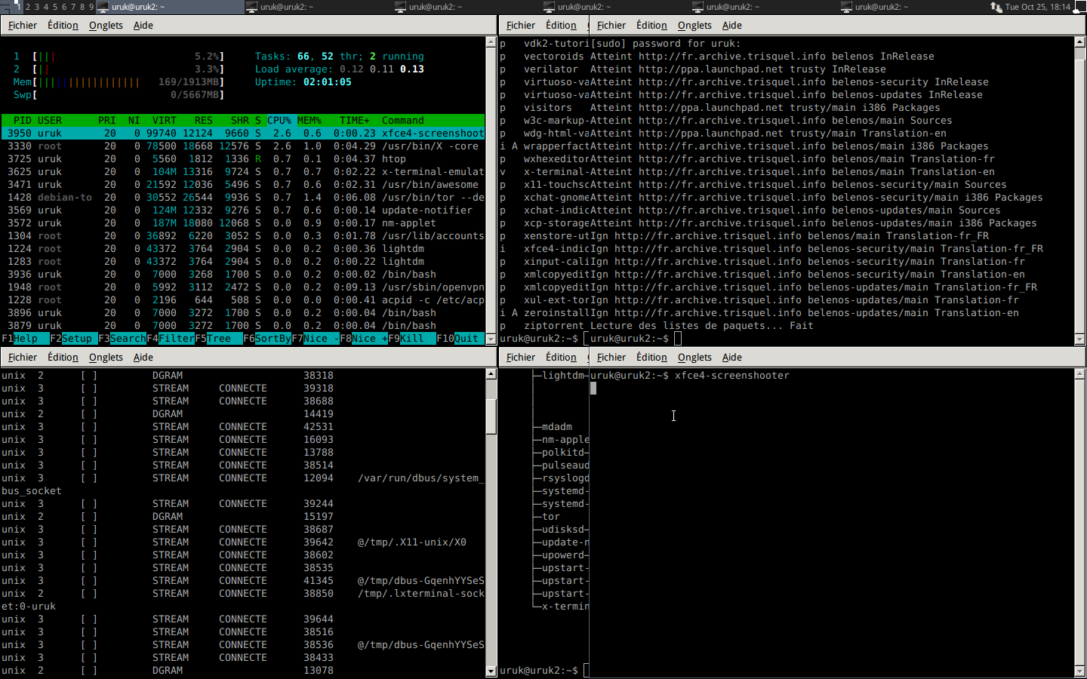Click the mdadm entry in the process tree
Screen dimensions: 1087x679
coord(557,426)
